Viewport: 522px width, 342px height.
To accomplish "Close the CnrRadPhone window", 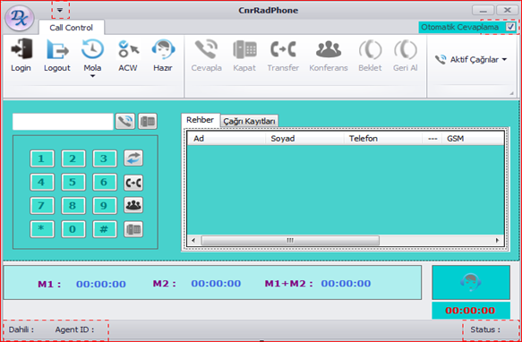I will tap(508, 11).
